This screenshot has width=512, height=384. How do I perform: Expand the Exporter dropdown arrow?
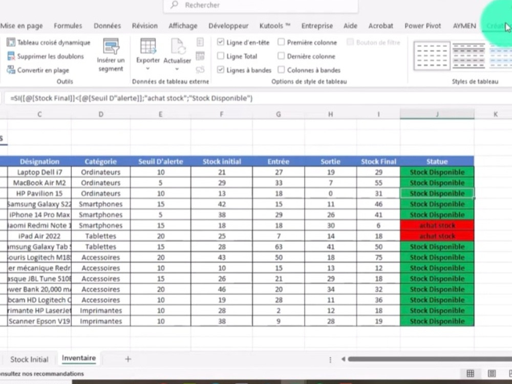point(148,69)
